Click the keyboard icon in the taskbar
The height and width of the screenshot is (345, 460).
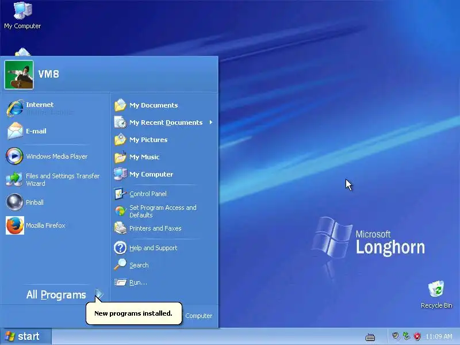[x=370, y=337]
